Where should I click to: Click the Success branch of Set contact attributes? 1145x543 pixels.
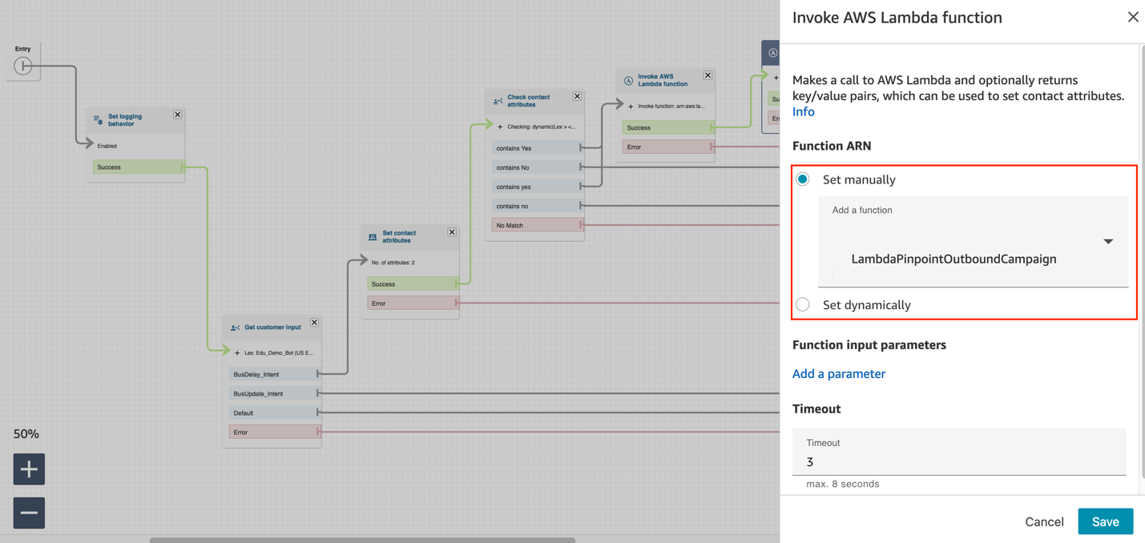(x=413, y=284)
